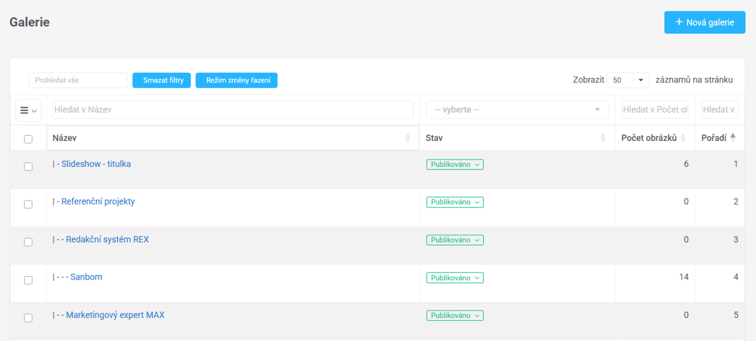Click sort arrows in Název column header
Image resolution: width=756 pixels, height=341 pixels.
click(408, 138)
